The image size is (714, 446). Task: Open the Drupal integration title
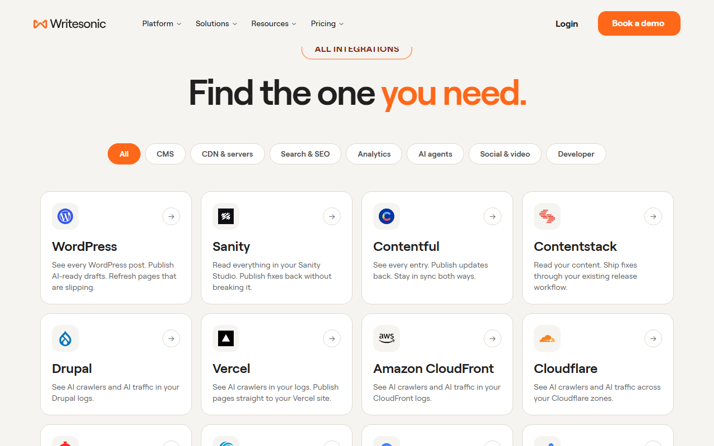tap(72, 369)
